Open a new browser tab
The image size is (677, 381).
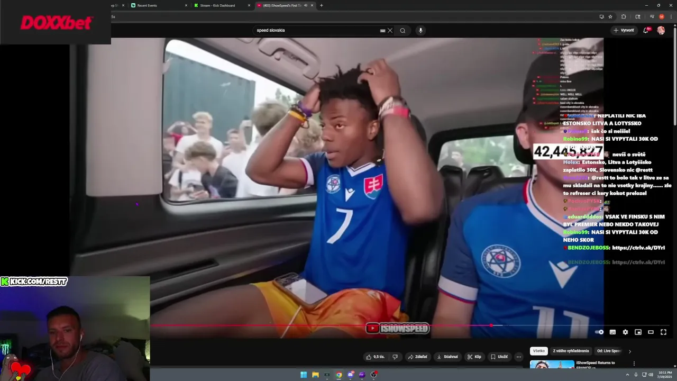pyautogui.click(x=322, y=5)
